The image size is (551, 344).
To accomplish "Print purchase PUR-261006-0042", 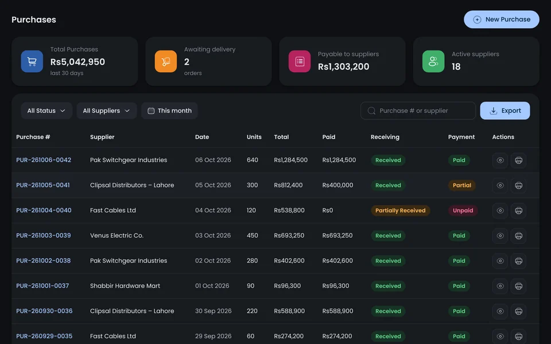I will click(518, 161).
